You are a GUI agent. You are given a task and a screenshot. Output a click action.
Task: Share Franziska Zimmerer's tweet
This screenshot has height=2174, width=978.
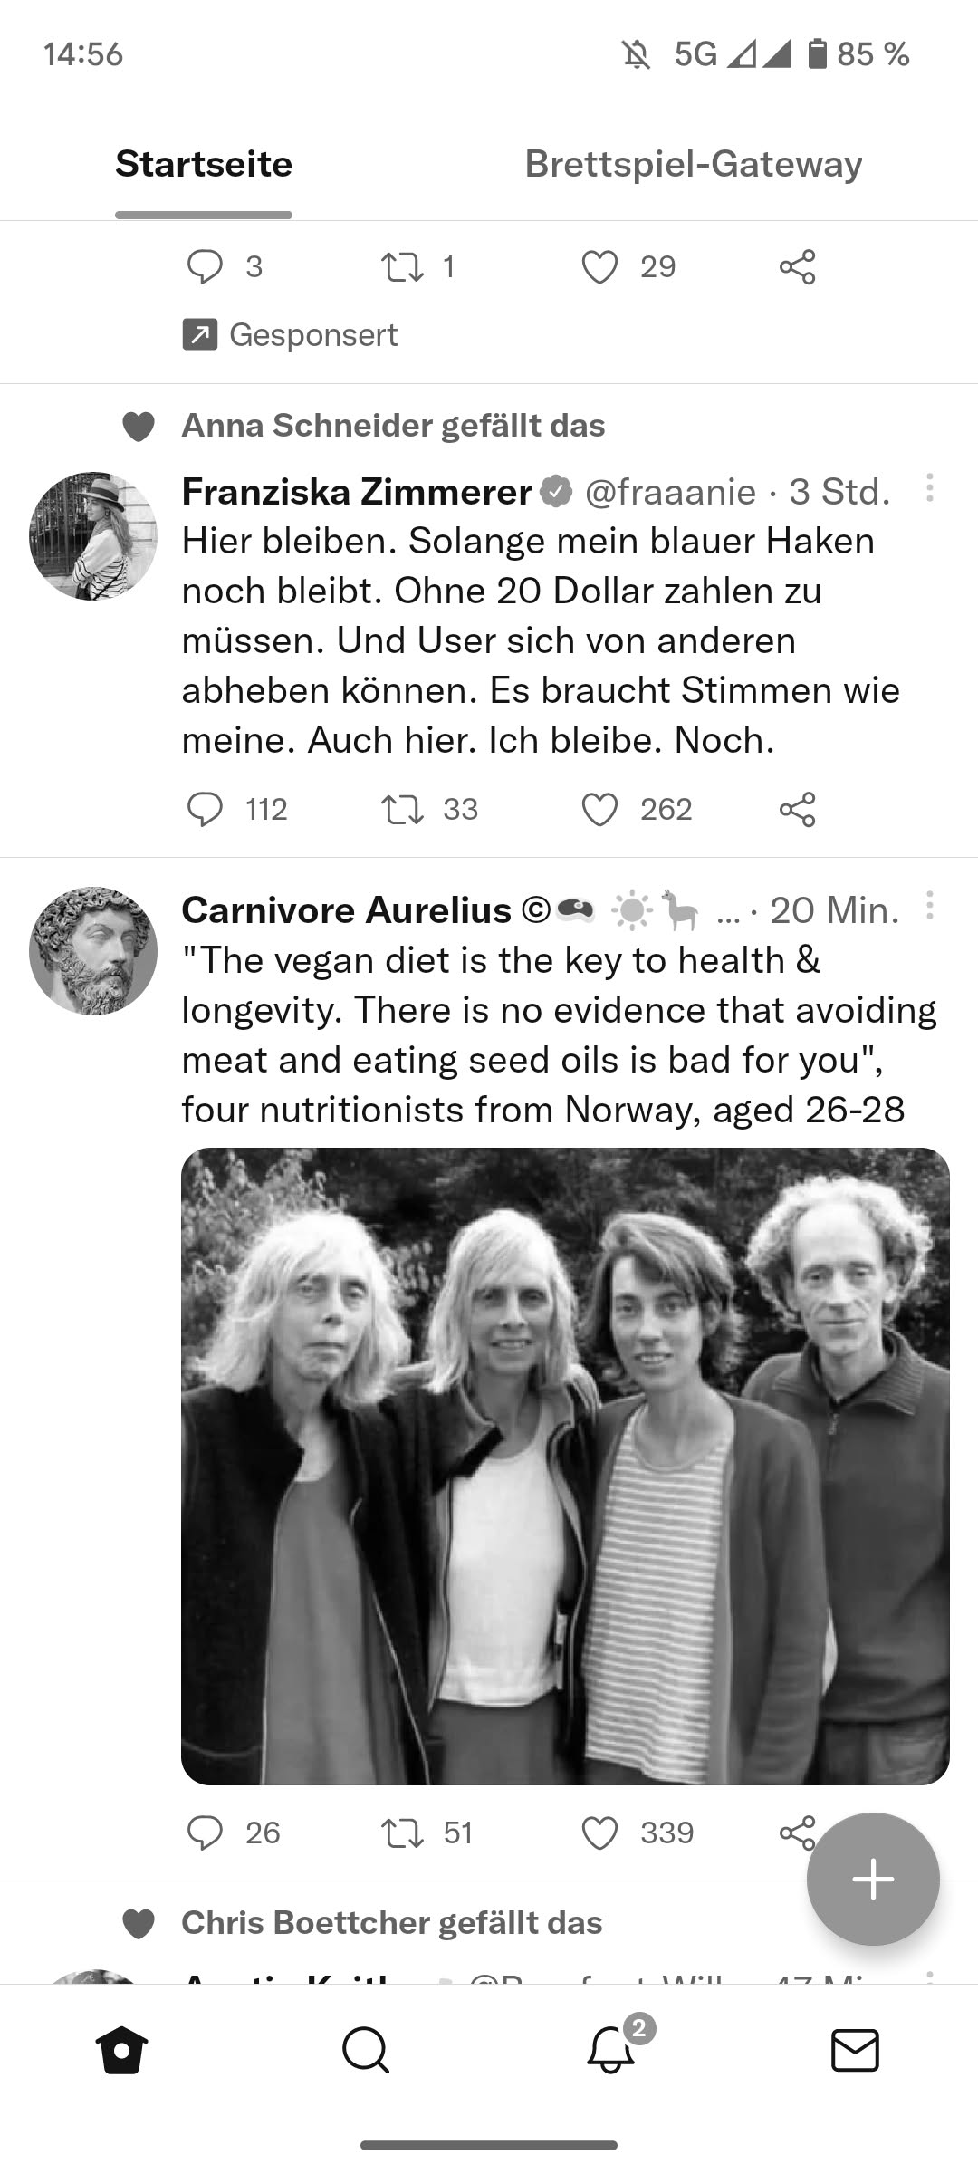click(798, 809)
